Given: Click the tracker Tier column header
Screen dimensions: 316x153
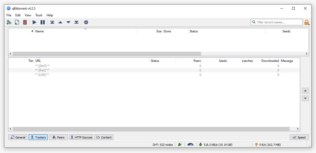Looking at the screenshot, I should point(21,61).
